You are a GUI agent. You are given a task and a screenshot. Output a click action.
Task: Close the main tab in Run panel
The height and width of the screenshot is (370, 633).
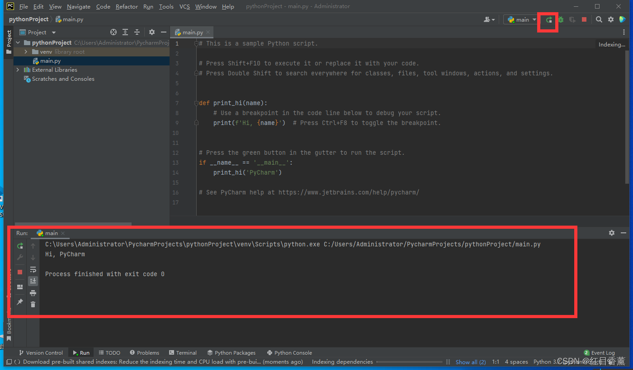[x=63, y=233]
